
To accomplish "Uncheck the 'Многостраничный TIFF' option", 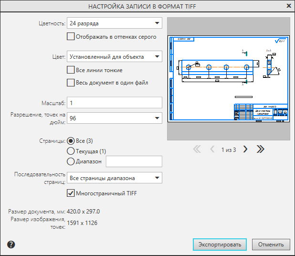I will (x=71, y=193).
